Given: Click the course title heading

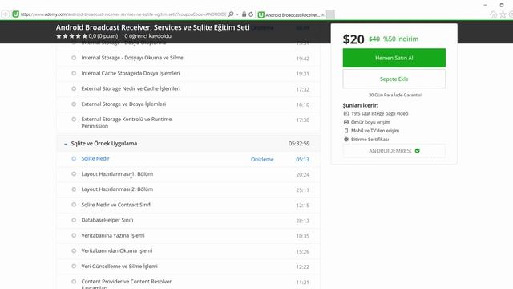Looking at the screenshot, I should 153,27.
